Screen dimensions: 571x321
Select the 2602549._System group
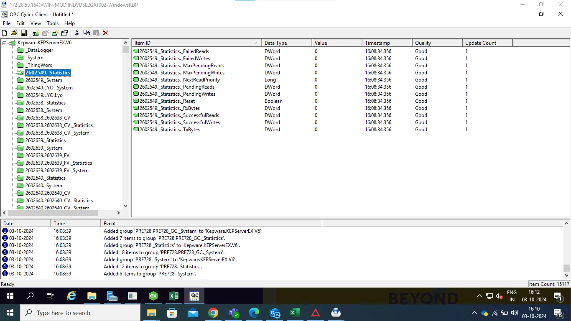43,80
